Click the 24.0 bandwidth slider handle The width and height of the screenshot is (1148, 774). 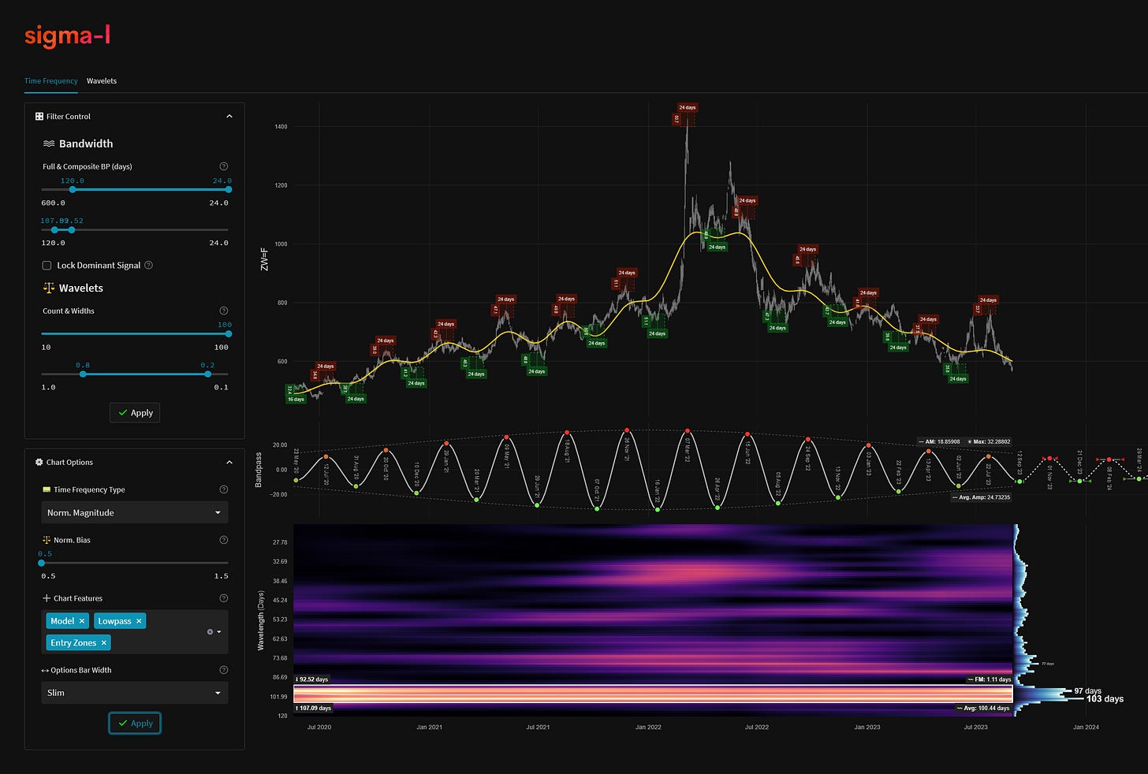click(229, 190)
